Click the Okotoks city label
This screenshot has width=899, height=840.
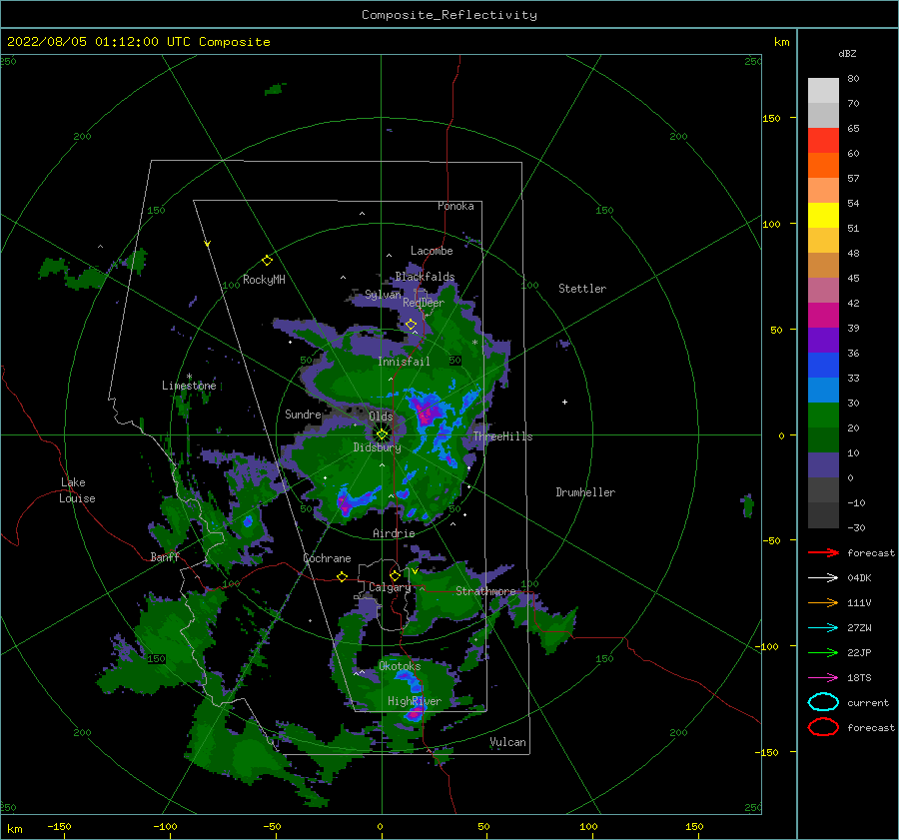pos(400,665)
